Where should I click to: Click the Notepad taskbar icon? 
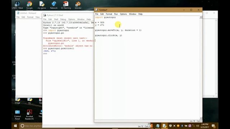(x=158, y=126)
